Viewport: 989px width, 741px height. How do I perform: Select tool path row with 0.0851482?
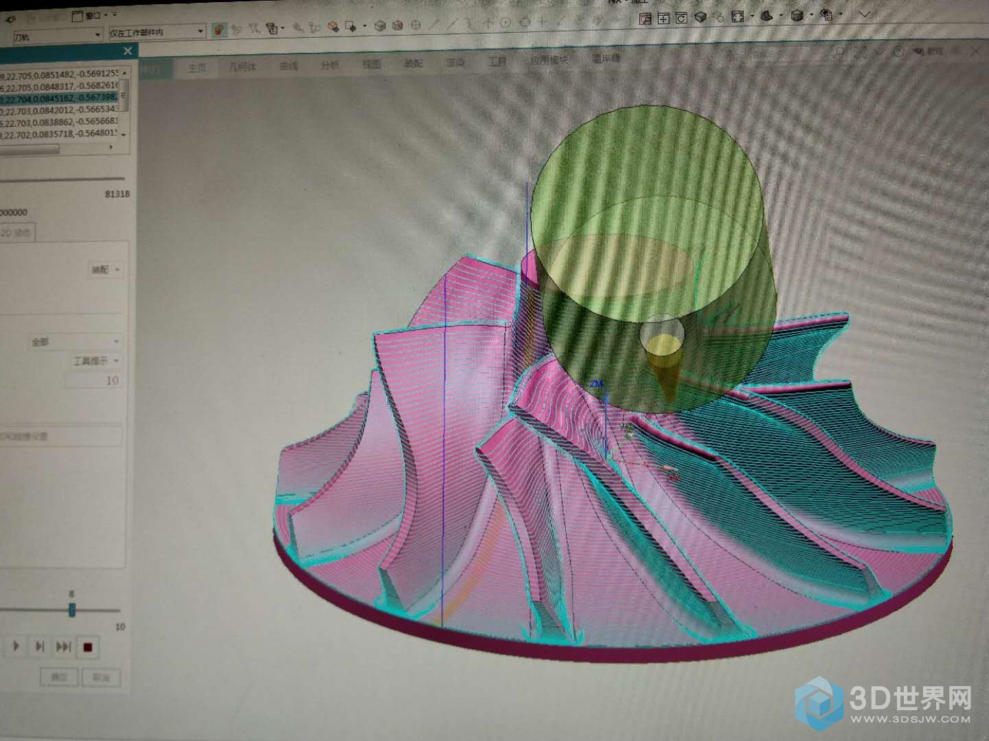pos(60,73)
